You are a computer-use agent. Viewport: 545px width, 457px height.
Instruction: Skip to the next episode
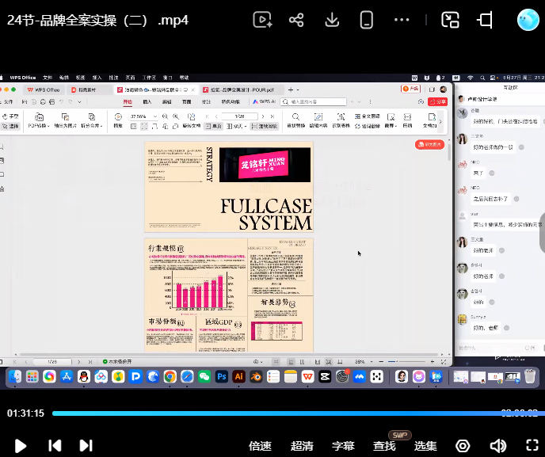coord(86,446)
